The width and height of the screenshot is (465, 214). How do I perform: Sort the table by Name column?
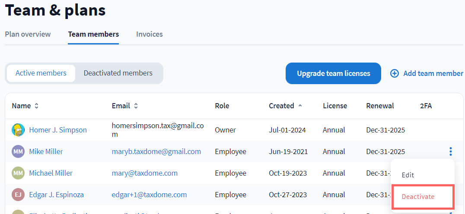[x=37, y=106]
